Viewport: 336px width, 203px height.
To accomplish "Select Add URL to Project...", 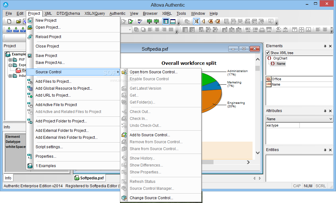I will point(73,95).
